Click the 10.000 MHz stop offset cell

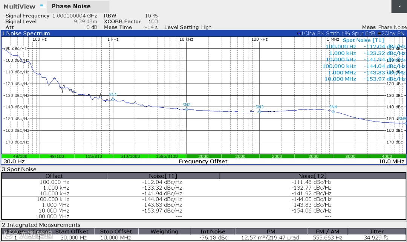pyautogui.click(x=116, y=237)
